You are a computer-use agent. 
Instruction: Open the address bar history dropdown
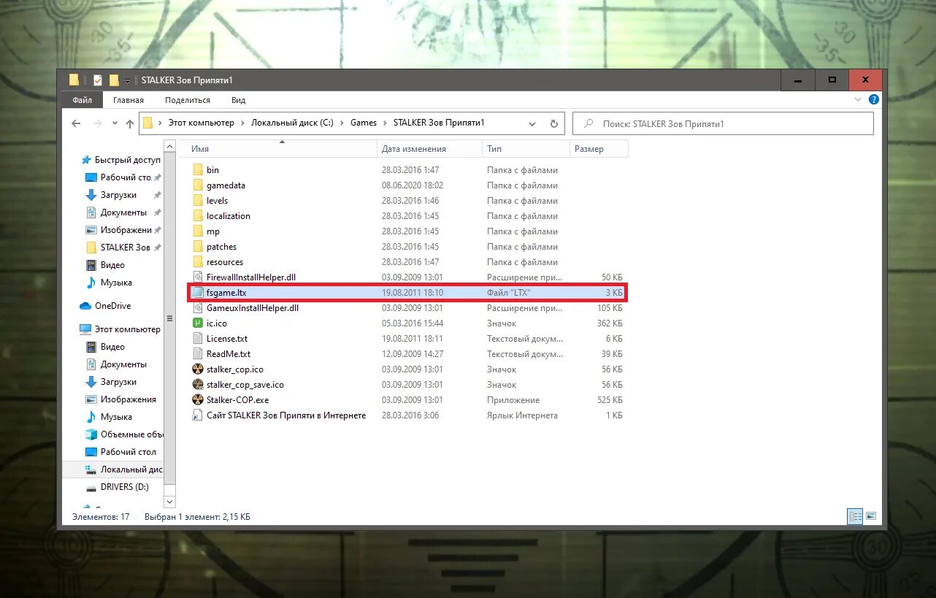pyautogui.click(x=532, y=123)
